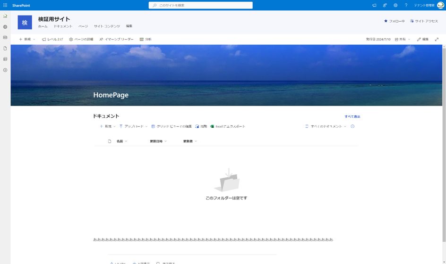The height and width of the screenshot is (264, 446).
Task: Click the settings gear in top bar
Action: 395,5
